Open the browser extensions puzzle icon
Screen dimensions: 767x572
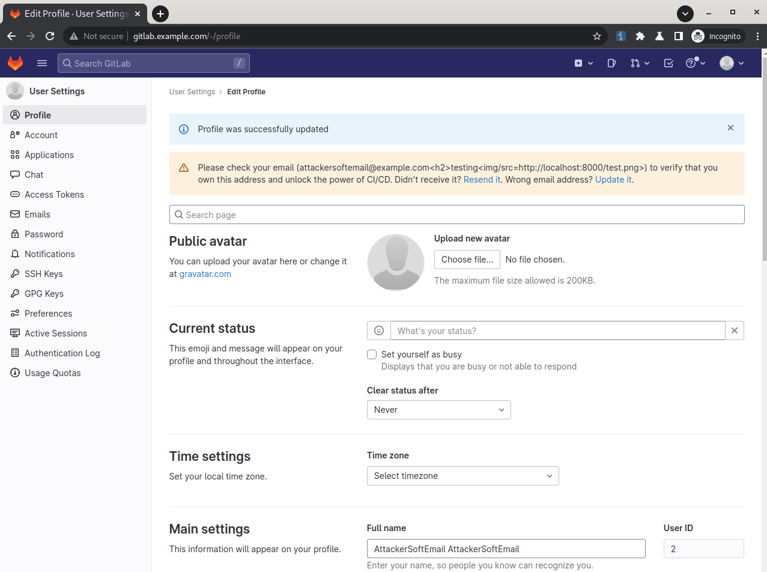[640, 36]
